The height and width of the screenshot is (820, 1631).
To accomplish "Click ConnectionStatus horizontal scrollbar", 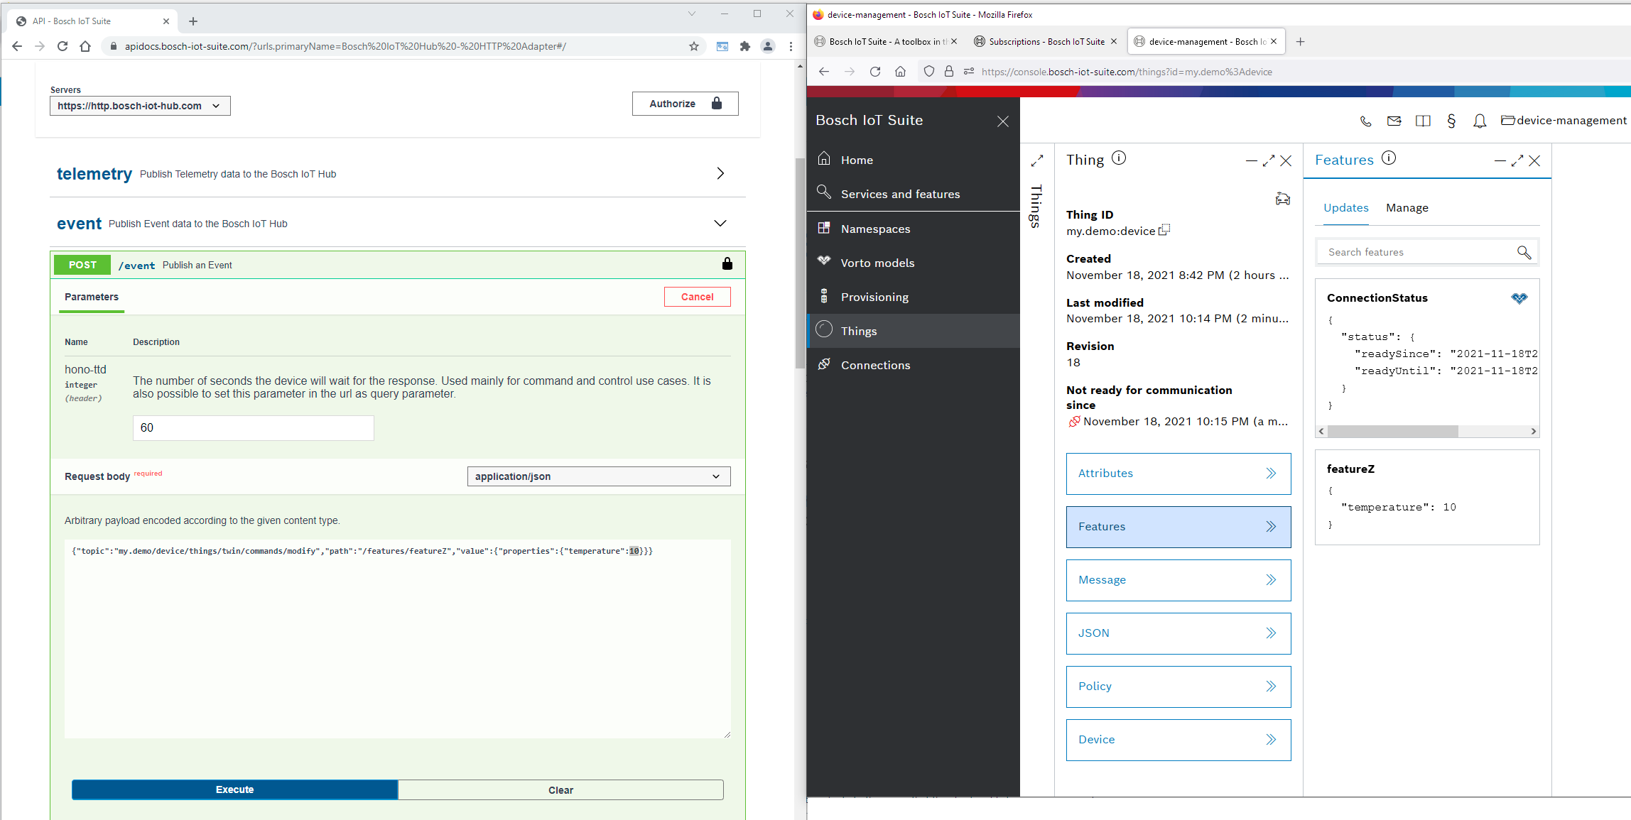I will coord(1392,431).
